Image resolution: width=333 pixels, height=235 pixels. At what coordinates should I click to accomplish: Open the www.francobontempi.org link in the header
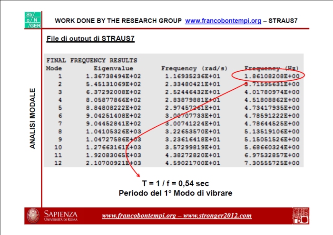pyautogui.click(x=223, y=21)
